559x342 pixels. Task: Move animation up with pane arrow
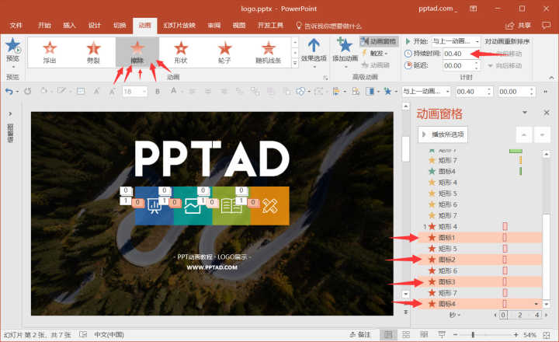(x=524, y=134)
